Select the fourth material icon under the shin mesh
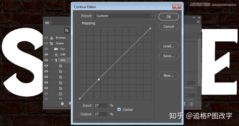The height and width of the screenshot is (126, 239). click(61, 83)
